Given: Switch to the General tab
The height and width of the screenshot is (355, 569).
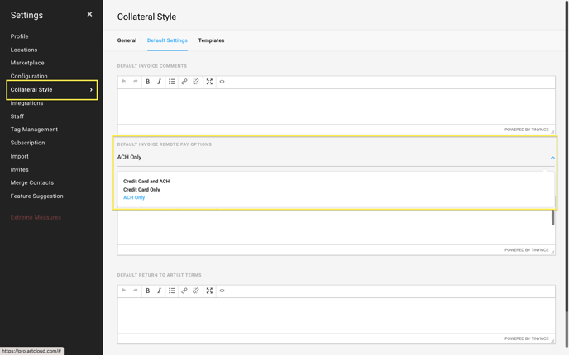Looking at the screenshot, I should point(127,40).
